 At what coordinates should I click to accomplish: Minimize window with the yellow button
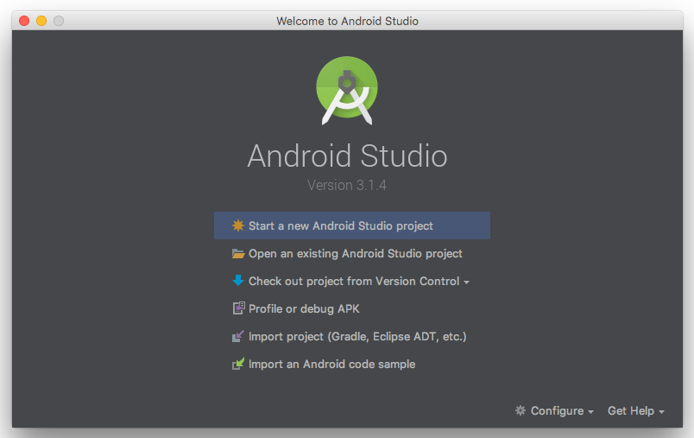[x=41, y=21]
